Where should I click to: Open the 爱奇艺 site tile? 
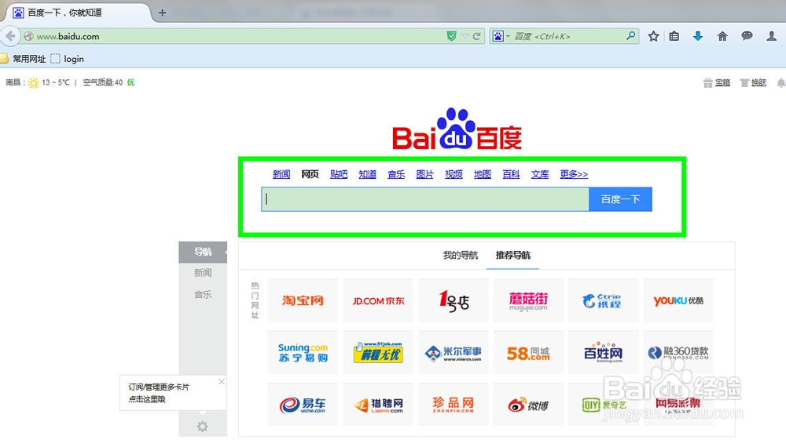603,404
